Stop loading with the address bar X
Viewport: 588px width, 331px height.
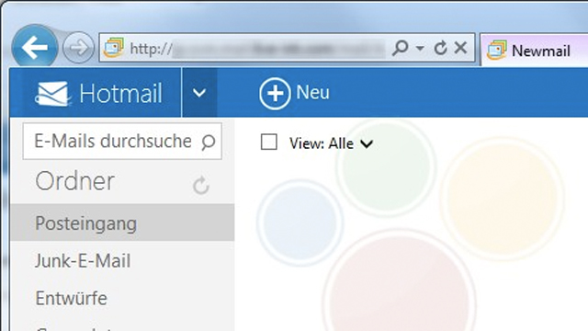460,48
